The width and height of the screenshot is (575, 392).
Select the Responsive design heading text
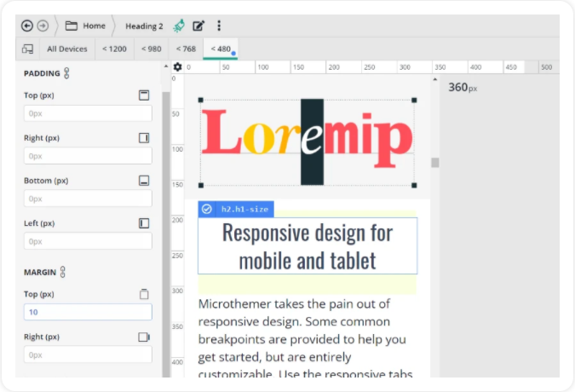tap(308, 246)
